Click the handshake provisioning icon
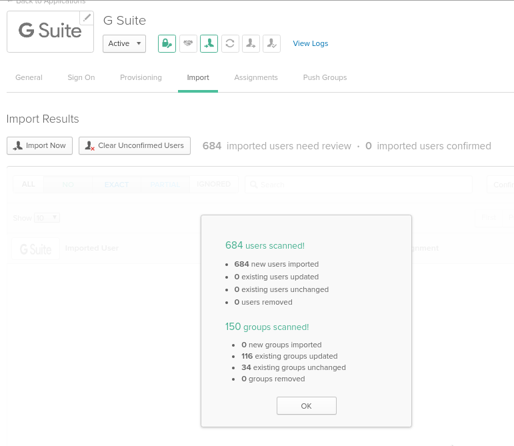Screen dimensions: 514x446 188,43
